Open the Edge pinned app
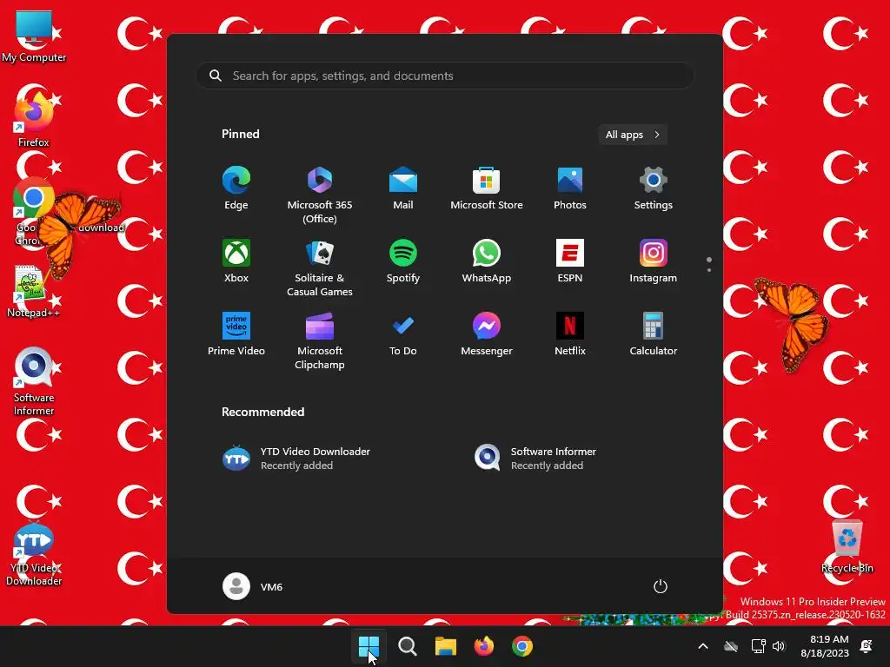 click(x=236, y=188)
